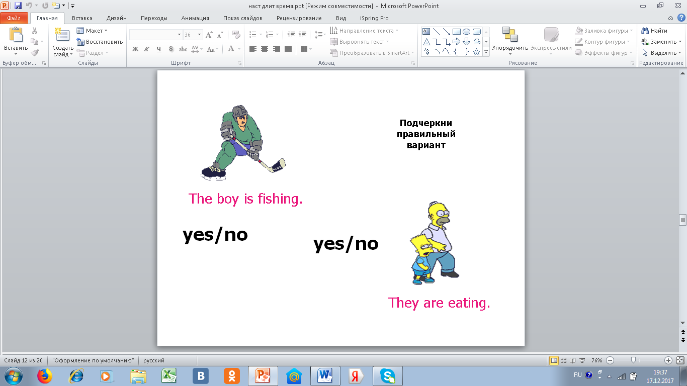Select the 5-Point Star shape
Viewport: 687px width, 386px height.
pos(477,52)
